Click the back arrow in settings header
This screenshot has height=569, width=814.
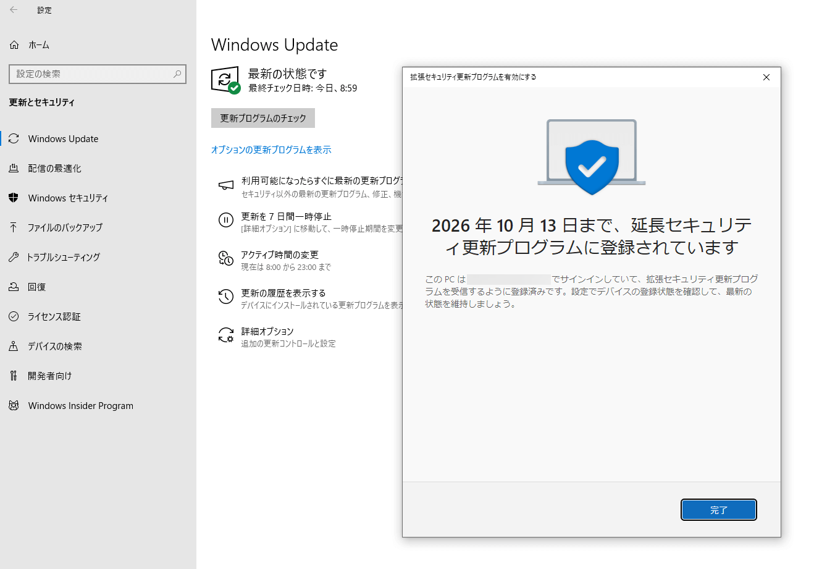point(14,10)
